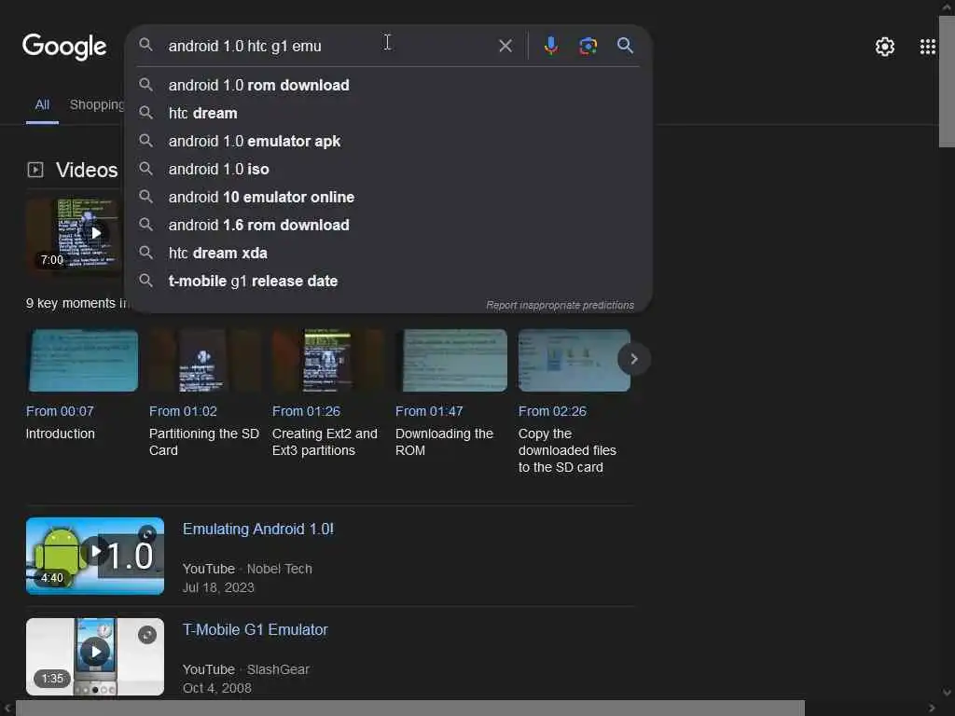The width and height of the screenshot is (955, 716).
Task: Click the Videos section heading
Action: click(87, 170)
